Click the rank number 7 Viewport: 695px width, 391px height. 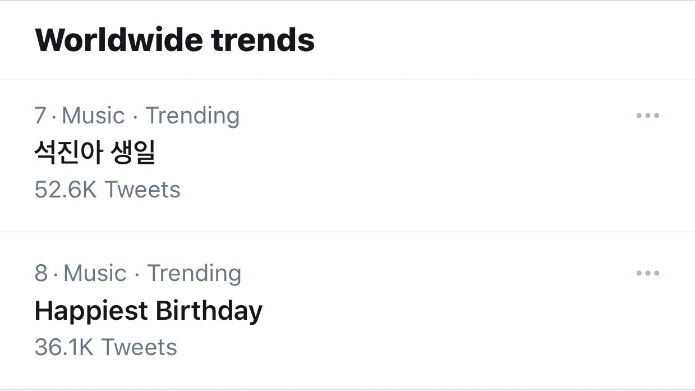click(x=40, y=116)
